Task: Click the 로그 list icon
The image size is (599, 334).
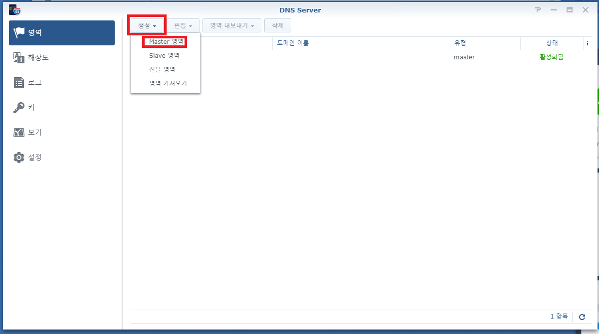Action: pos(19,83)
